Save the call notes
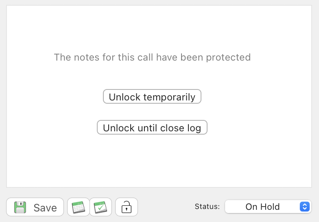 [35, 207]
